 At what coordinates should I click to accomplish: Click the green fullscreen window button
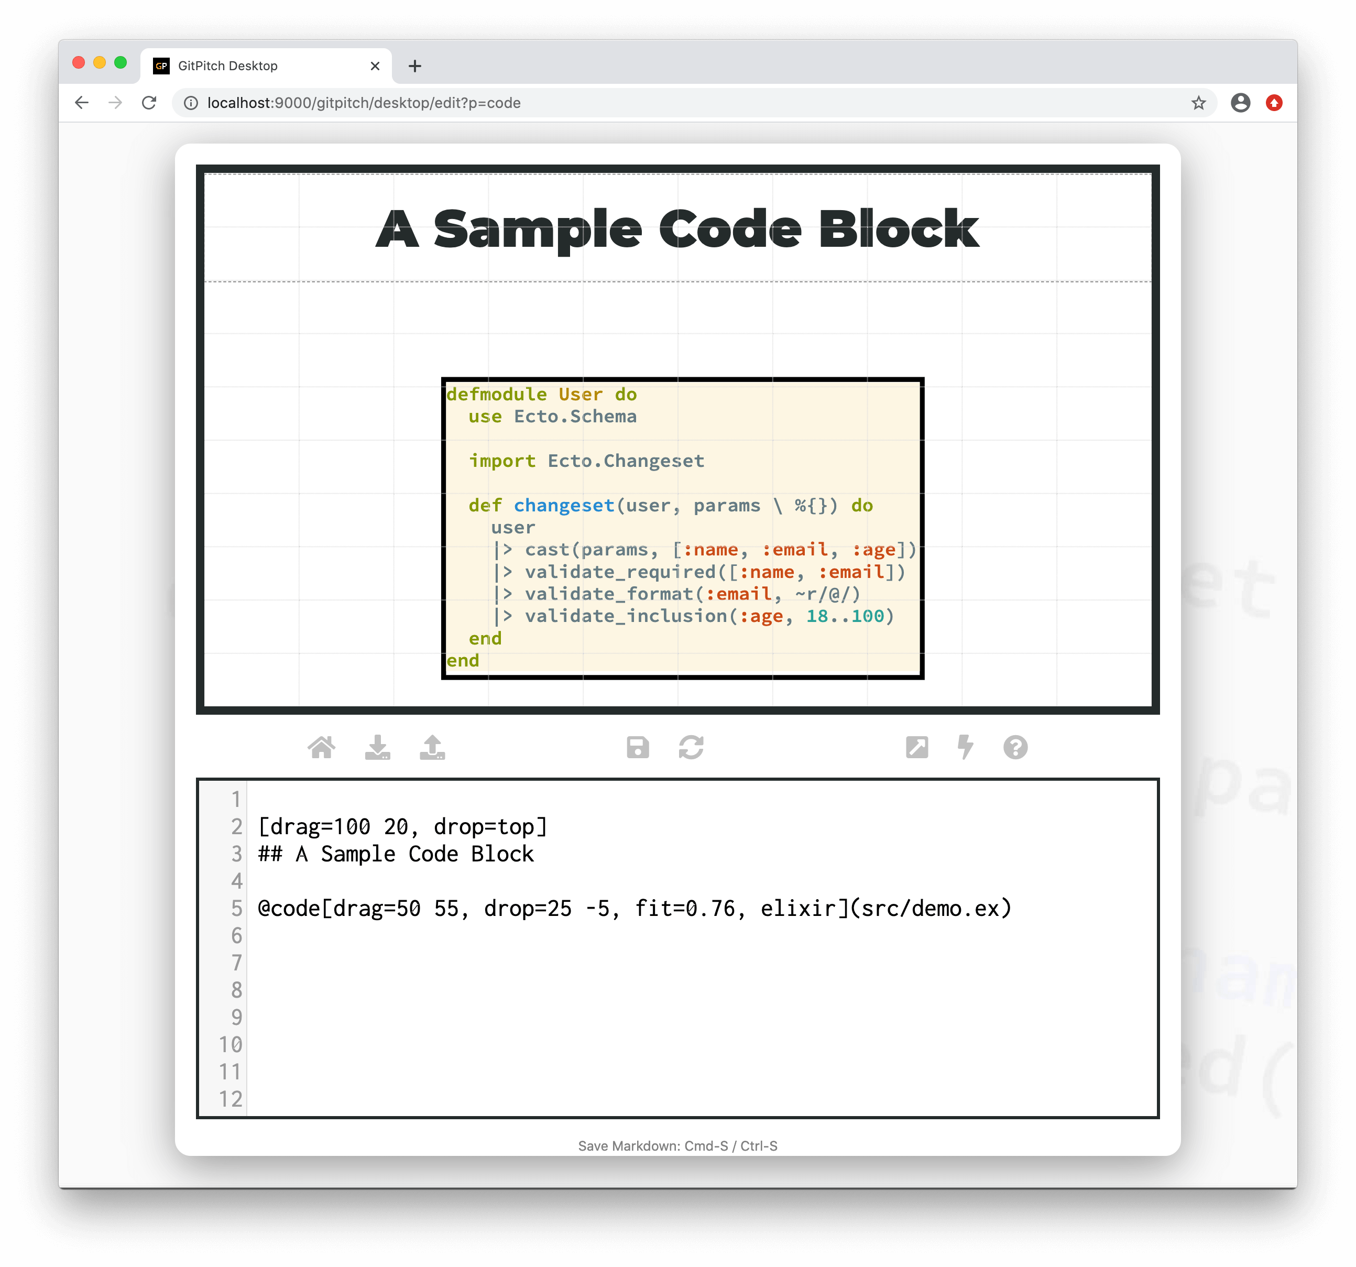pos(121,63)
